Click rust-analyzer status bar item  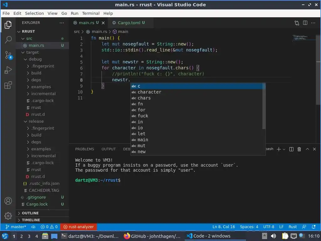(79, 227)
